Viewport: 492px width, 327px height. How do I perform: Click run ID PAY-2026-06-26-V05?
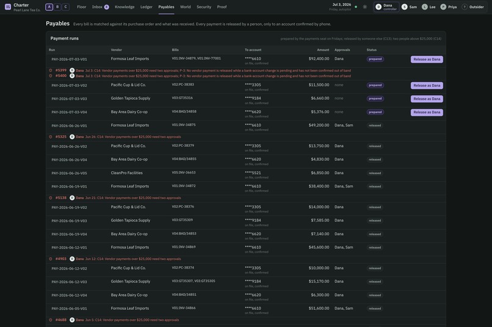(x=70, y=173)
